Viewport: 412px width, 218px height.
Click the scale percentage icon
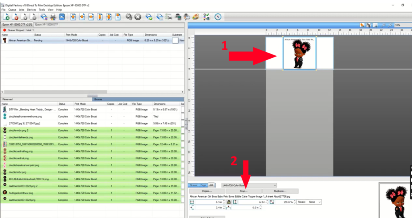tap(272, 202)
